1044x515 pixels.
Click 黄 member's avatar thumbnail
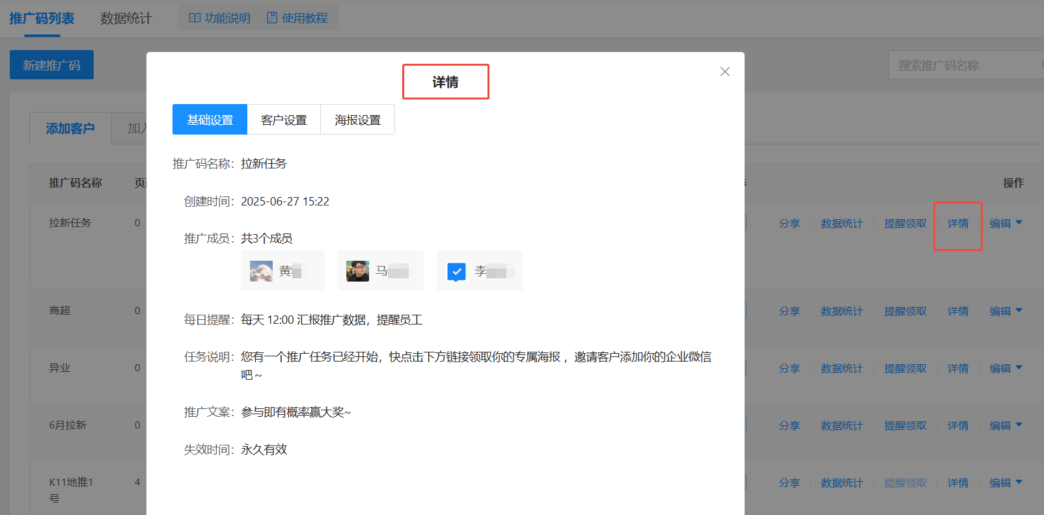[x=261, y=271]
